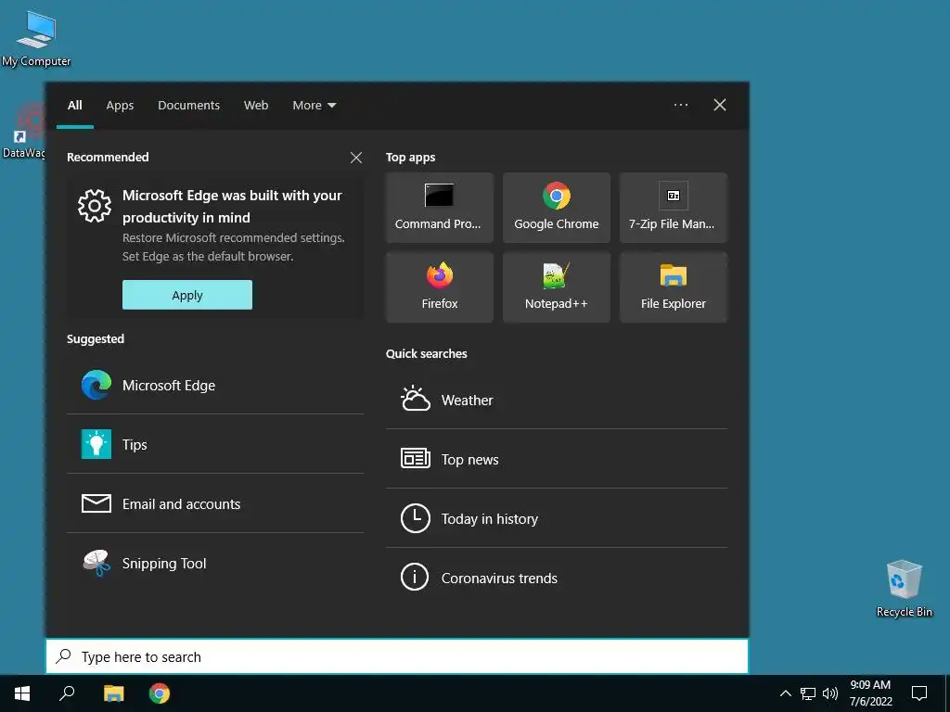
Task: Open network status tray icon
Action: point(808,693)
